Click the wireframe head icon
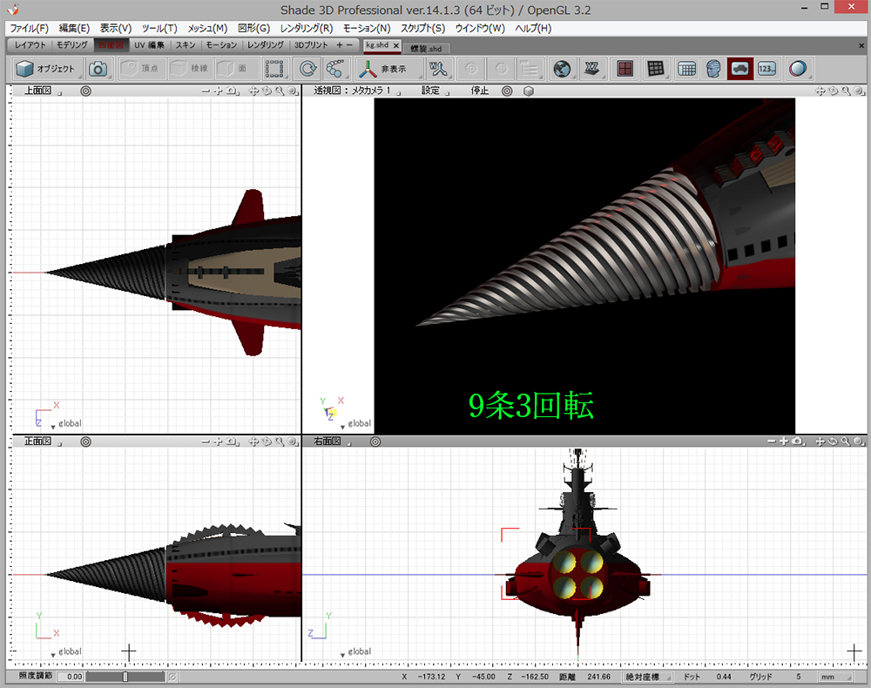The image size is (871, 688). coord(714,69)
